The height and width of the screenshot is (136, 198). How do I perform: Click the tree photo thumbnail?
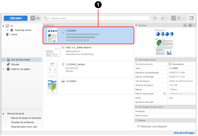(x=52, y=86)
